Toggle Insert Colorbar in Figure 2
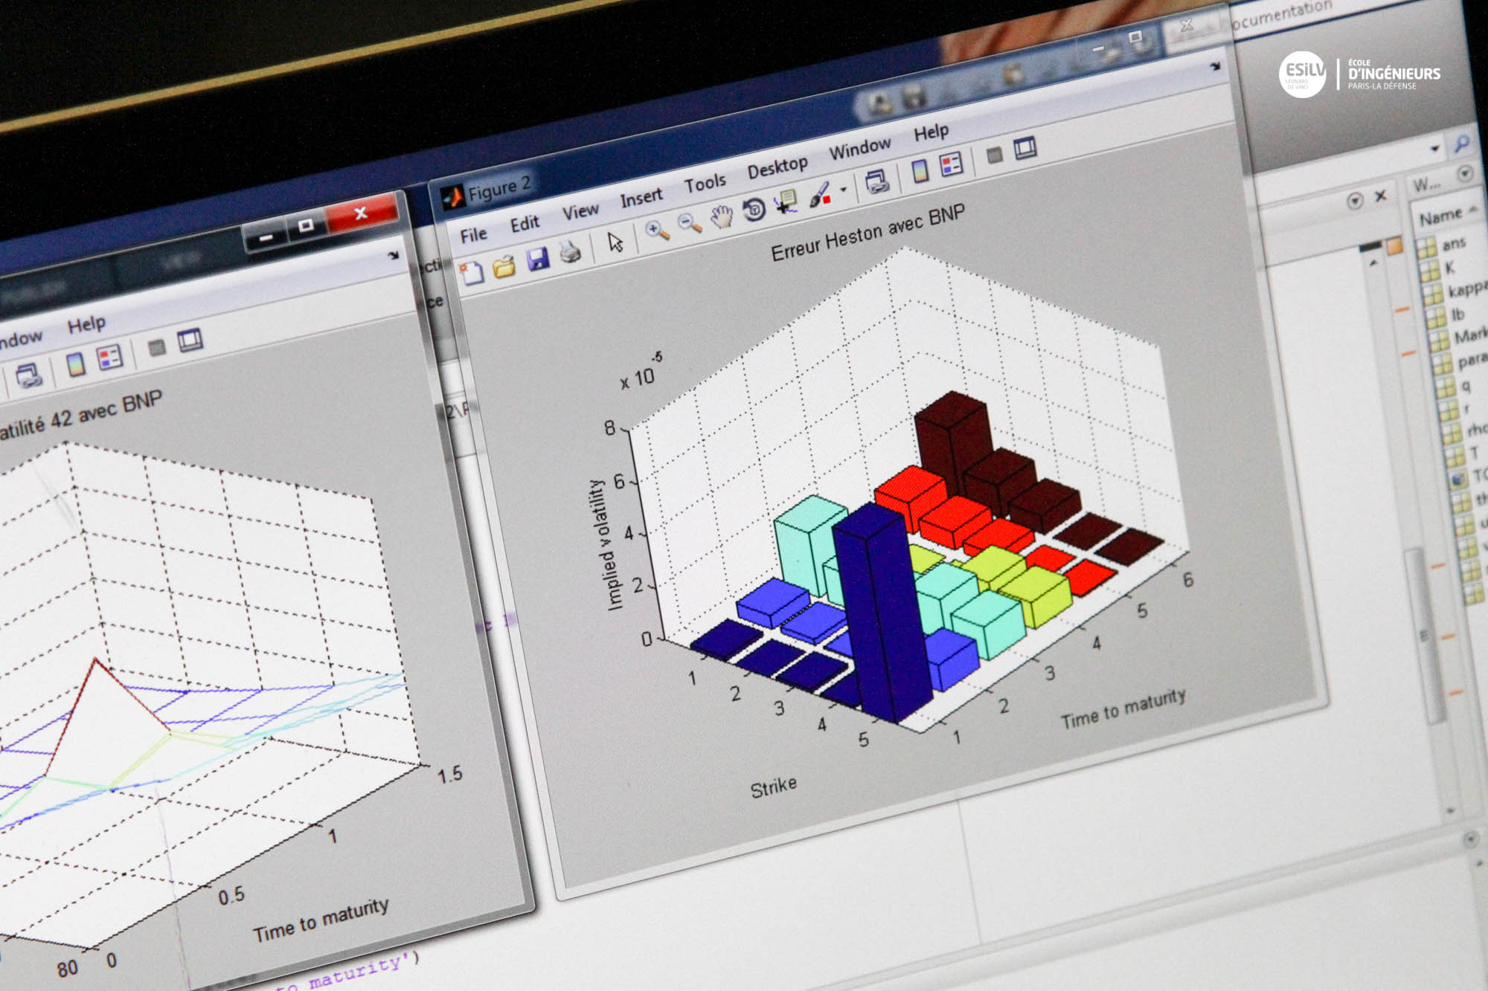Viewport: 1488px width, 991px height. (920, 171)
